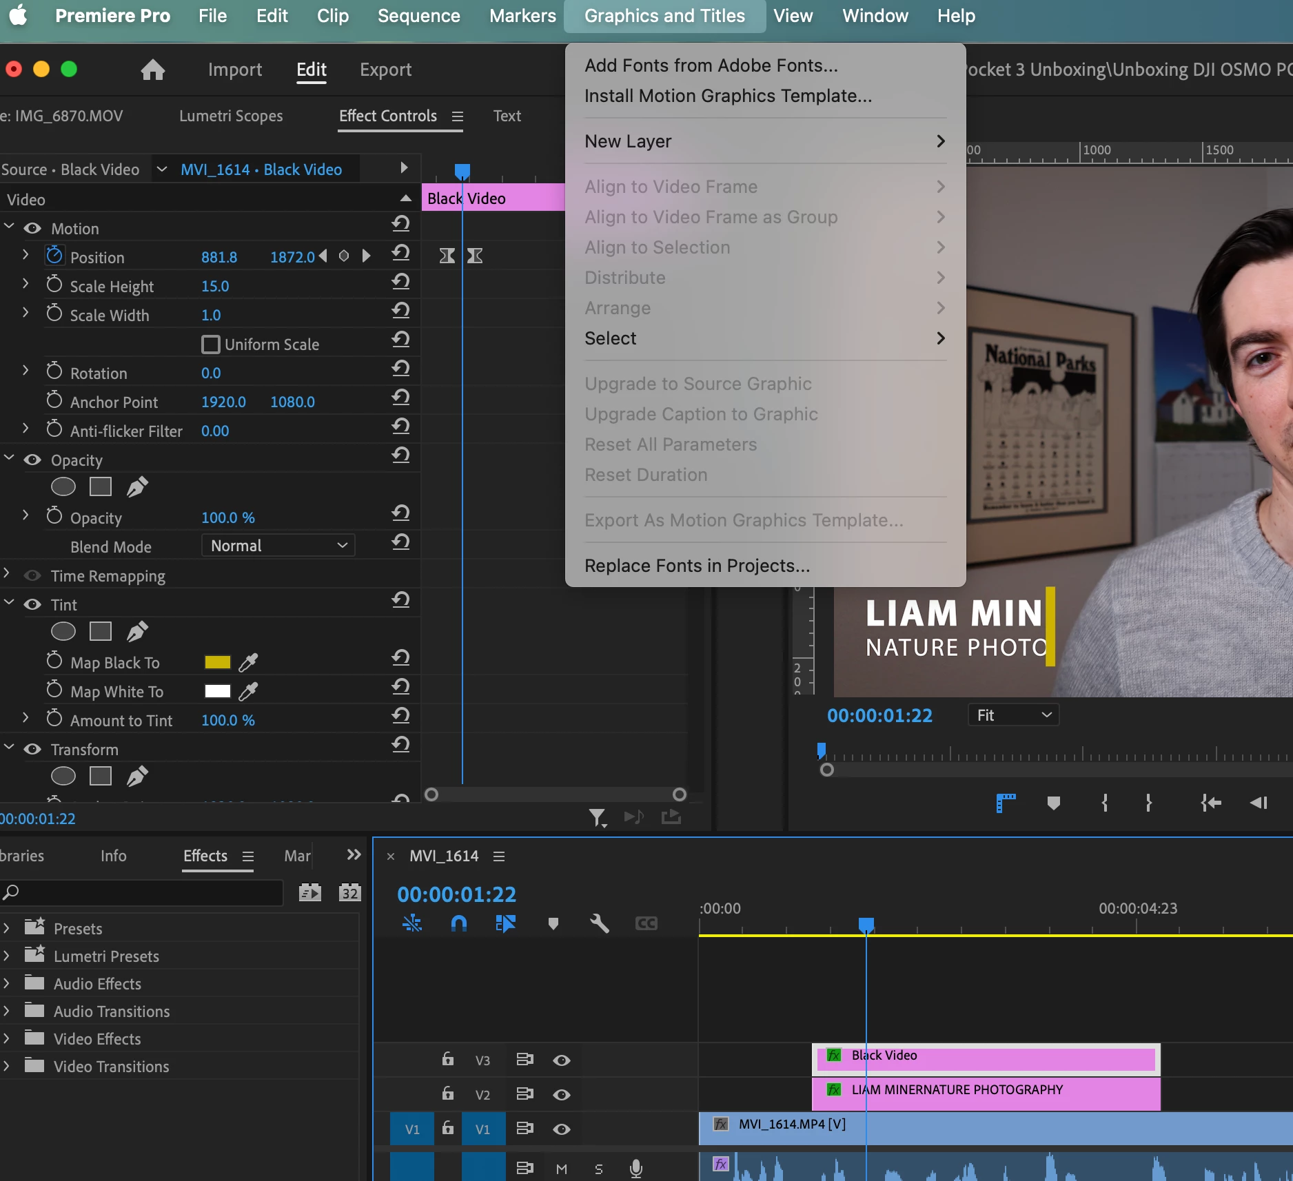Pick Map Black To color with eyedropper
1293x1181 pixels.
[x=248, y=662]
